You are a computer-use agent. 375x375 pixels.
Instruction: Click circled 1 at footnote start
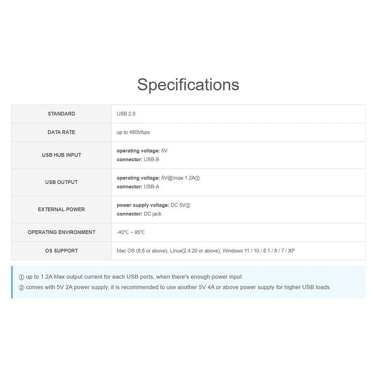click(x=22, y=277)
